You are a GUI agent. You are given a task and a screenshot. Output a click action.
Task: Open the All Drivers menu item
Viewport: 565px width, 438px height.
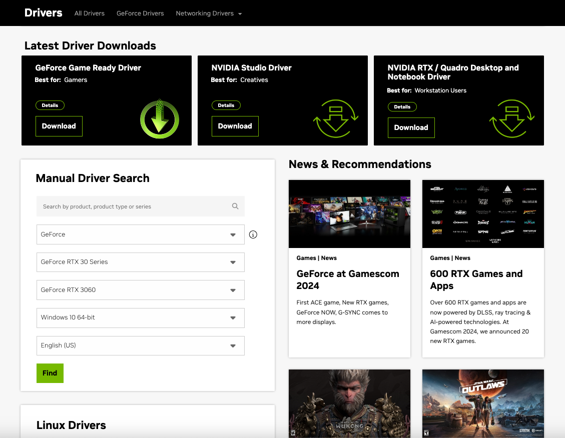tap(90, 13)
